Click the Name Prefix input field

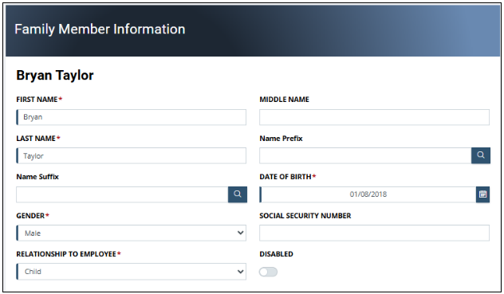pos(365,155)
